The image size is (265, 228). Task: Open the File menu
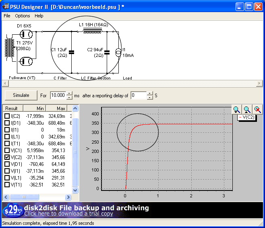[7, 16]
